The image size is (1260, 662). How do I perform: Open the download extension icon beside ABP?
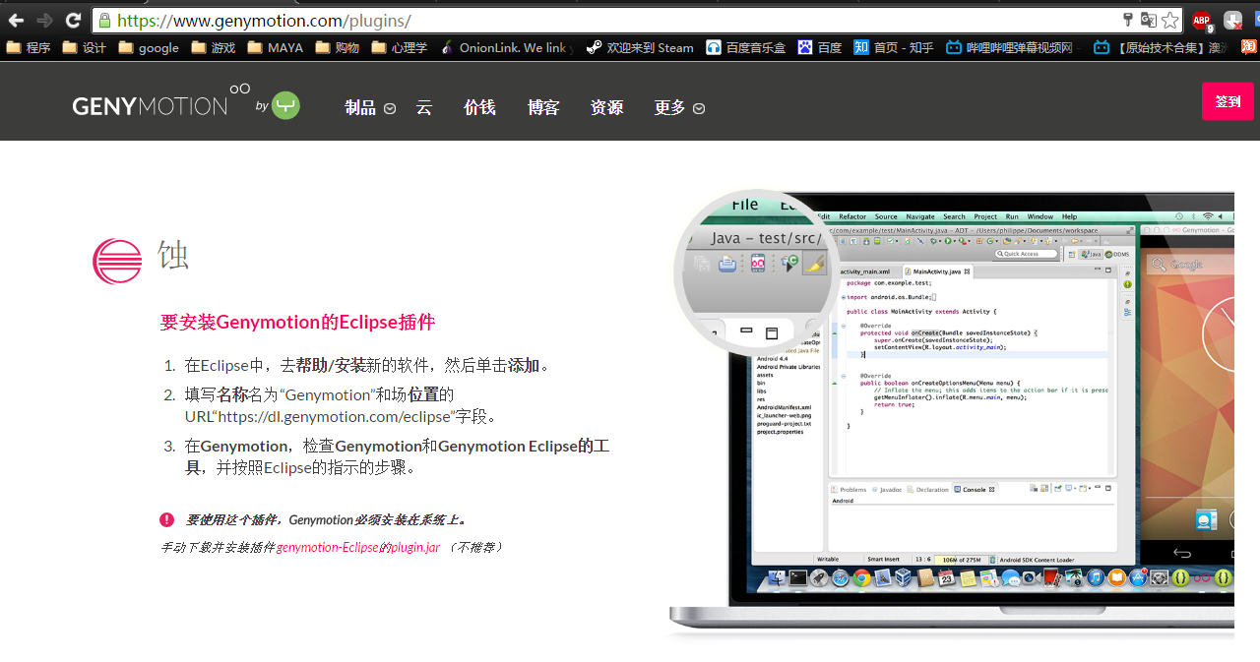point(1232,20)
